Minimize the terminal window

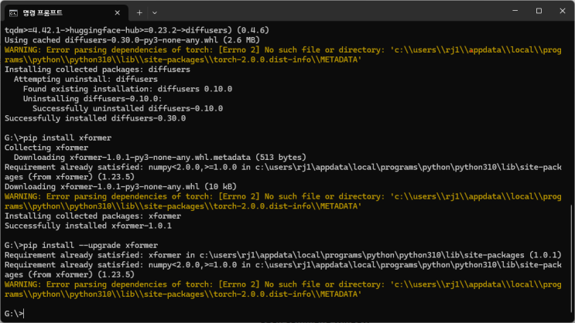[x=515, y=11]
